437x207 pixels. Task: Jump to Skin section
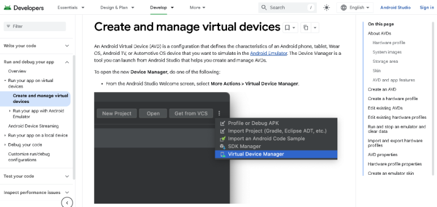[376, 71]
